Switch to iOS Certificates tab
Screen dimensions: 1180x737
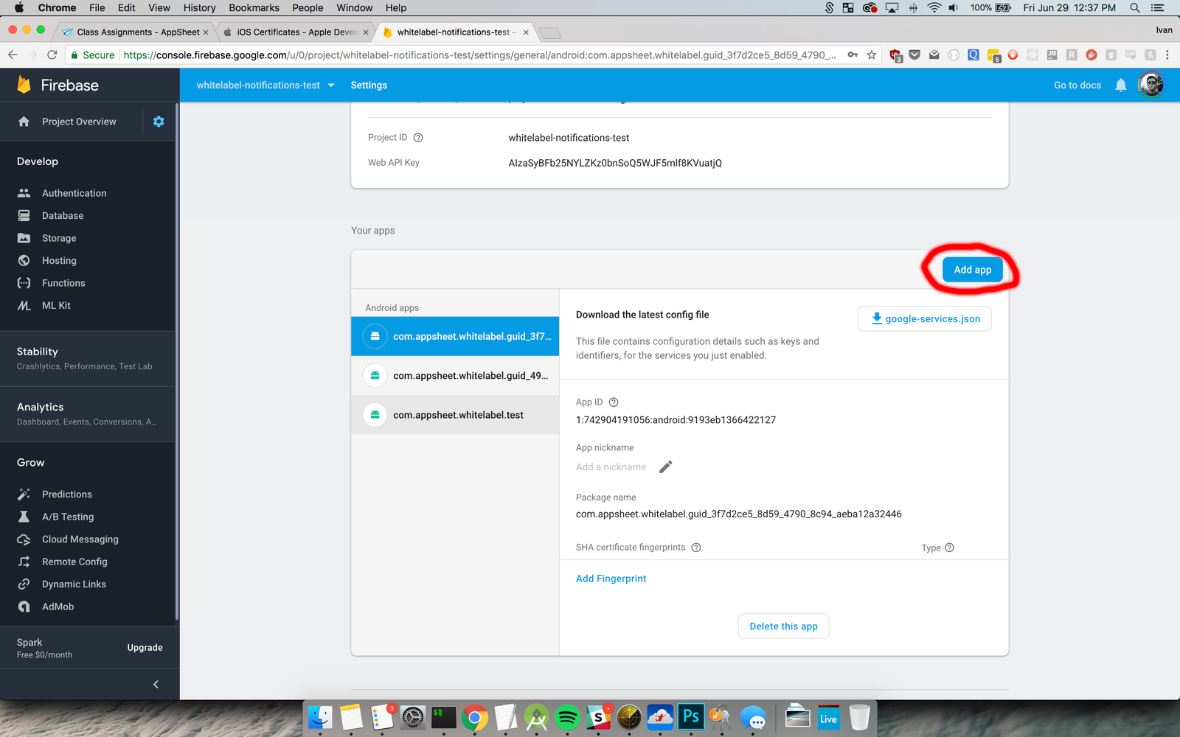pyautogui.click(x=295, y=32)
